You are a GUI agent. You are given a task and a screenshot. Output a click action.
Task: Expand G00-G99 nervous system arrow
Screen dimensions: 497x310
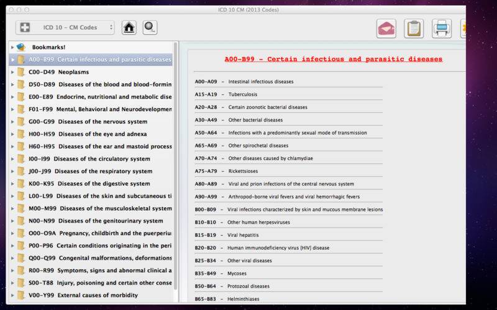12,122
